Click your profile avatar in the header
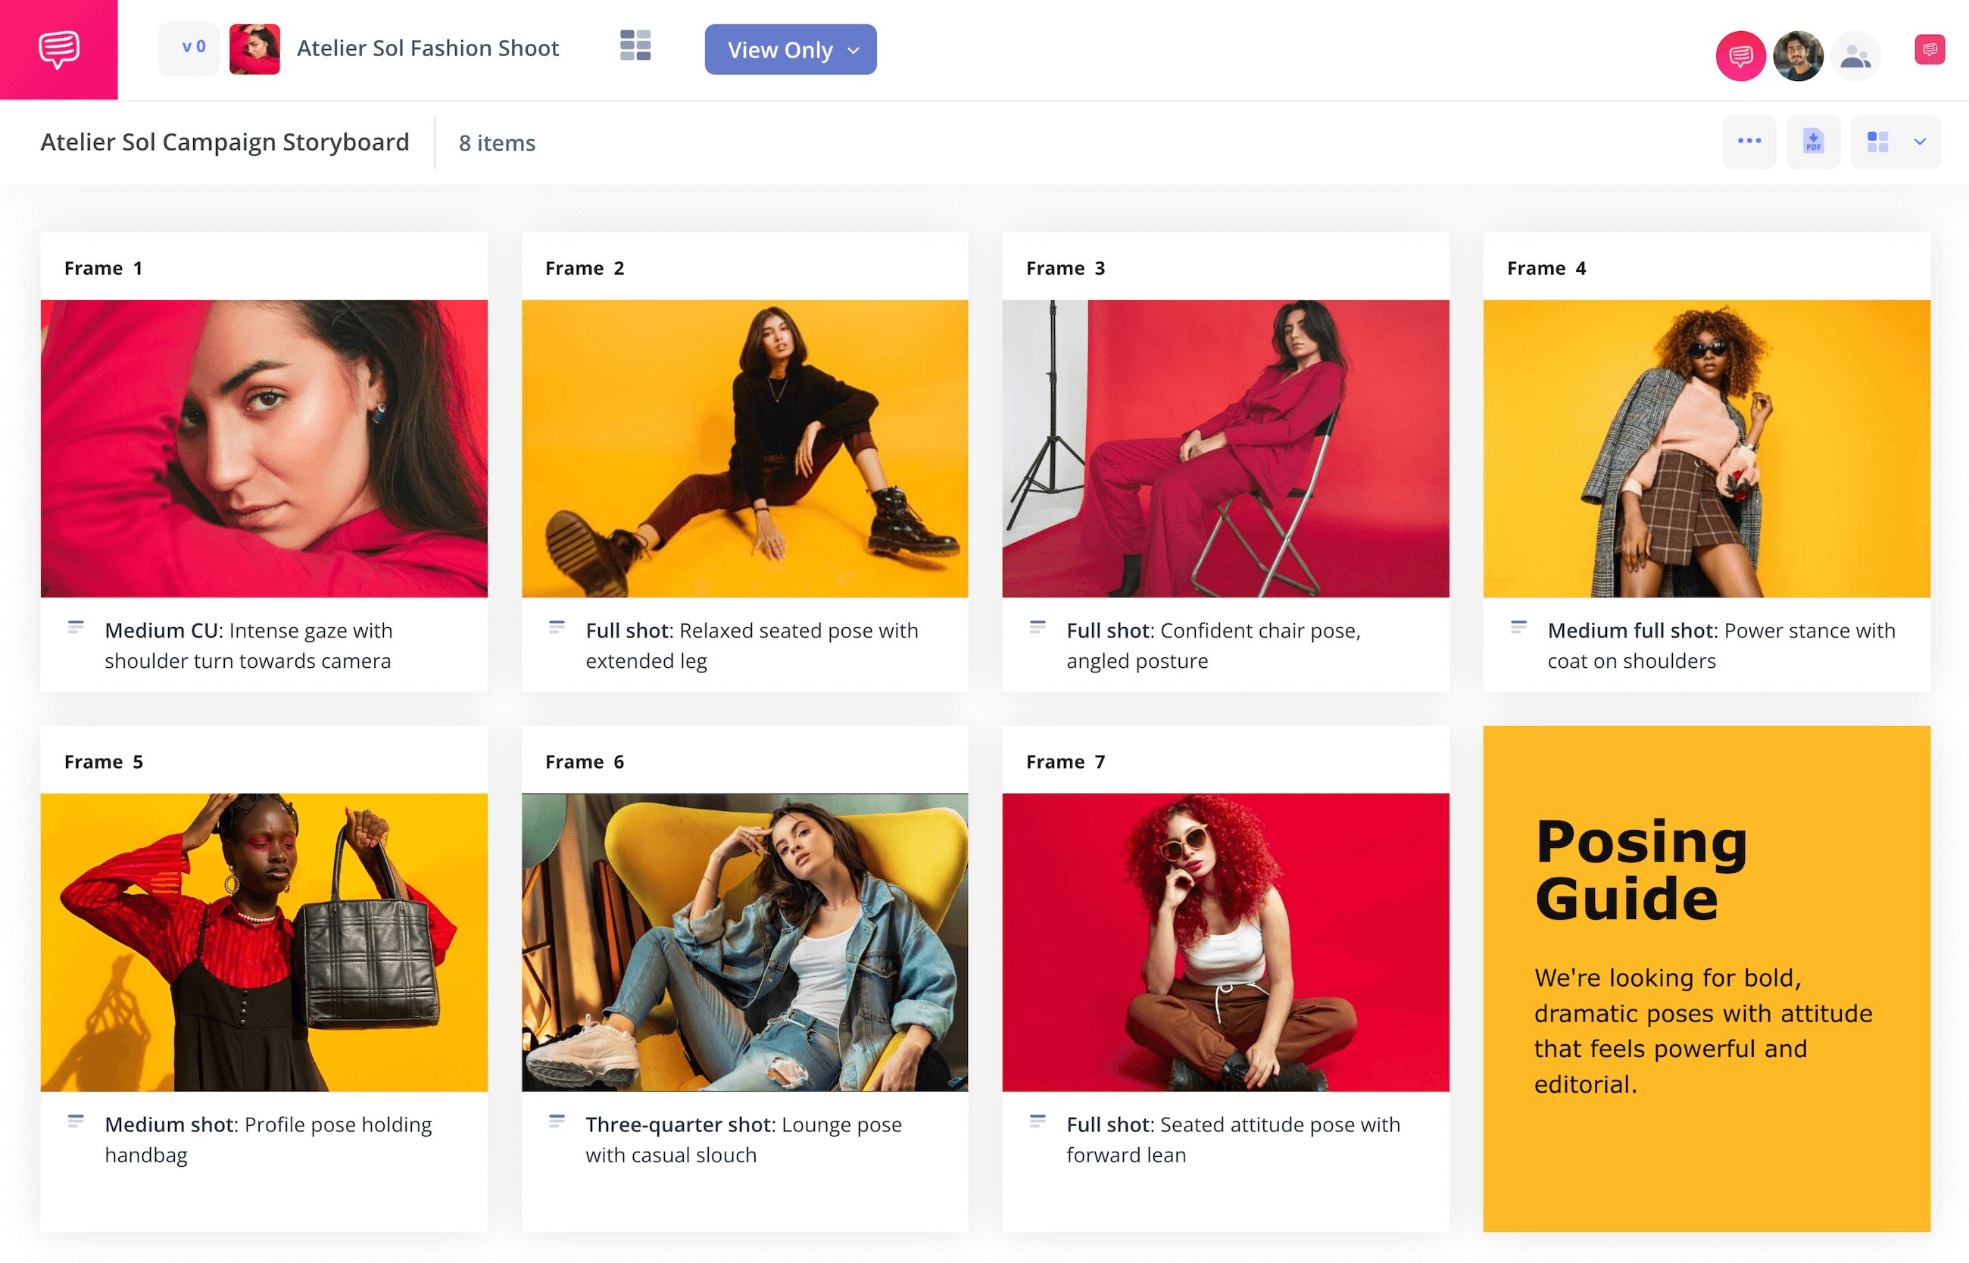Viewport: 1969px width, 1263px height. (1798, 56)
